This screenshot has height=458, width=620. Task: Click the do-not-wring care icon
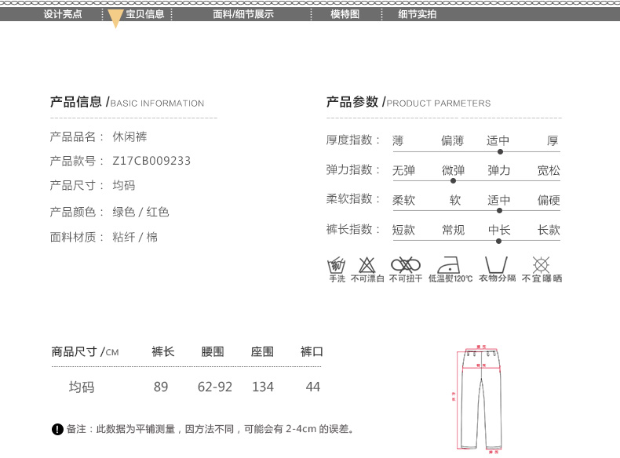(x=406, y=264)
